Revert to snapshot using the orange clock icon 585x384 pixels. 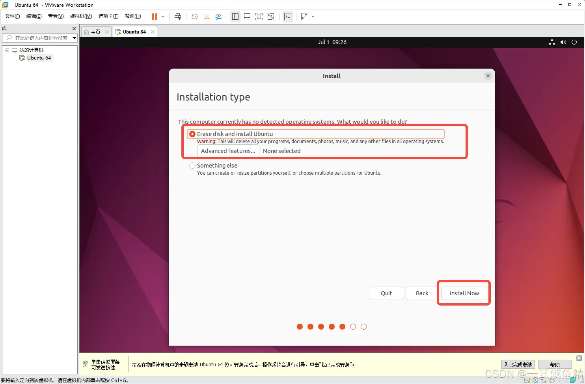coord(207,17)
